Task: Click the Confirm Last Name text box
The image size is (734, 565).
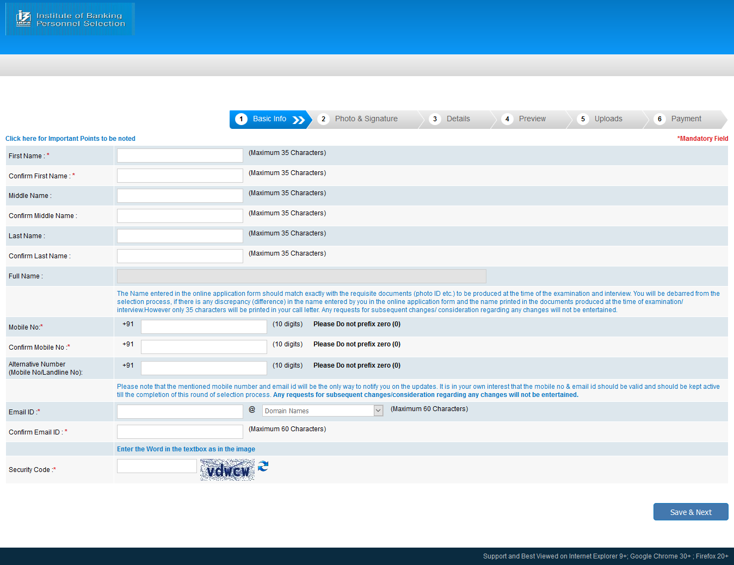Action: (180, 256)
